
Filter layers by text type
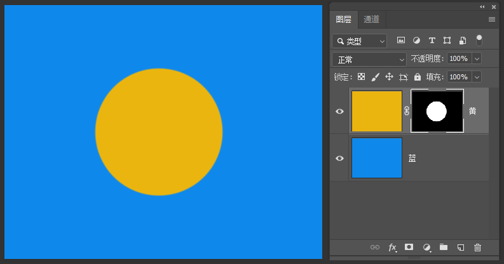(x=432, y=40)
